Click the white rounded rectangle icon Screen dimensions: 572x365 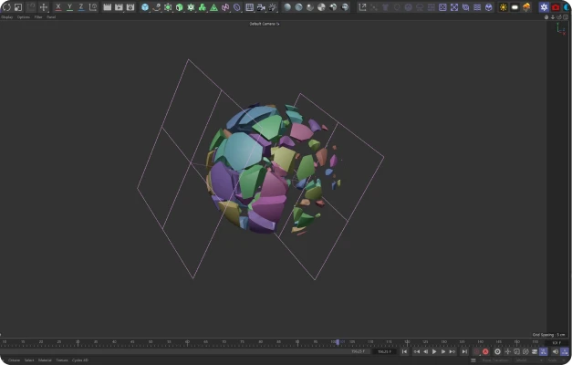[515, 7]
